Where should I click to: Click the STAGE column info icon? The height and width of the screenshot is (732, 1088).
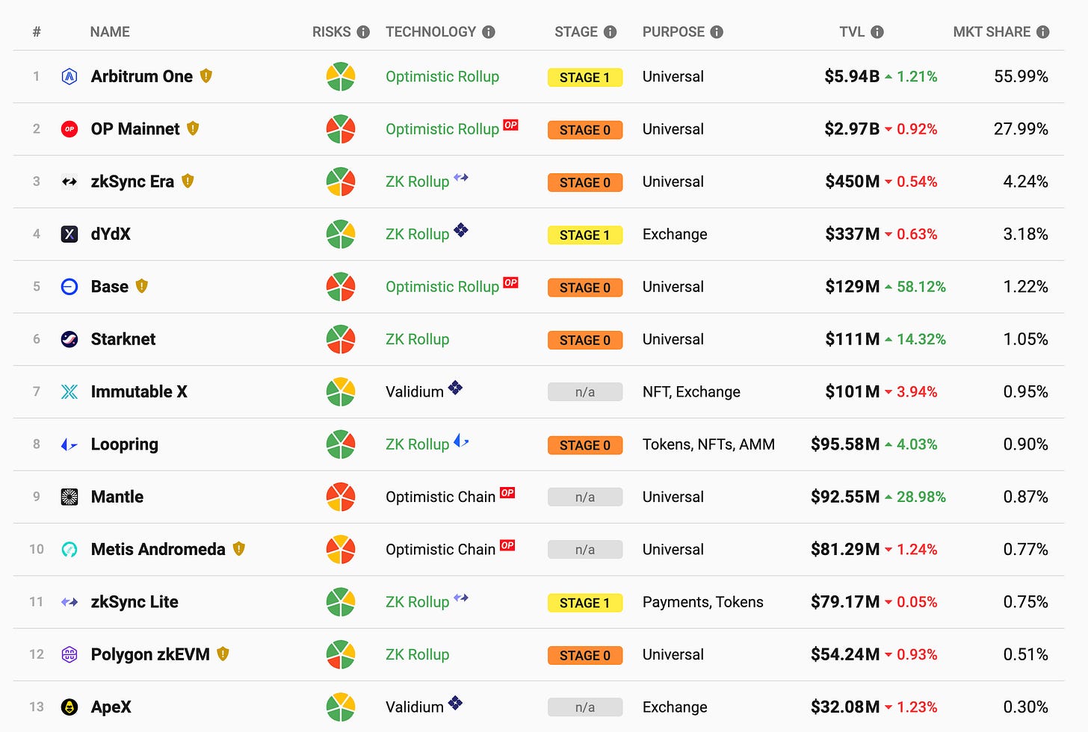point(611,32)
